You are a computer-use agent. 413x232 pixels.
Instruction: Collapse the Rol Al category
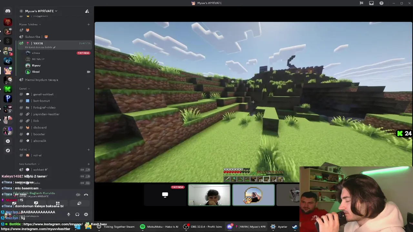(x=24, y=150)
